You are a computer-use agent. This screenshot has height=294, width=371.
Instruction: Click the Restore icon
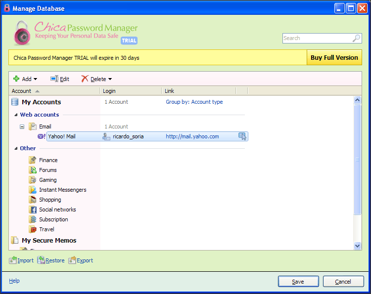(41, 260)
